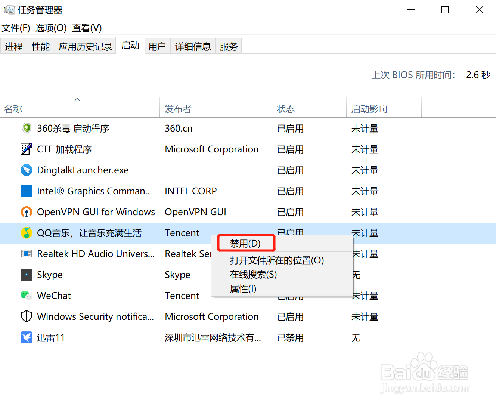
Task: Click the DingtalkLauncher.exe blue icon
Action: coord(27,170)
